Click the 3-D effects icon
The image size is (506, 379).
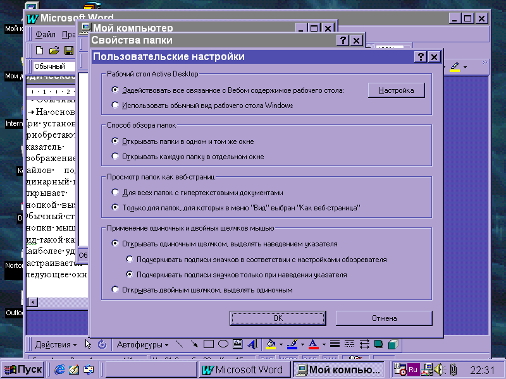tap(393, 344)
